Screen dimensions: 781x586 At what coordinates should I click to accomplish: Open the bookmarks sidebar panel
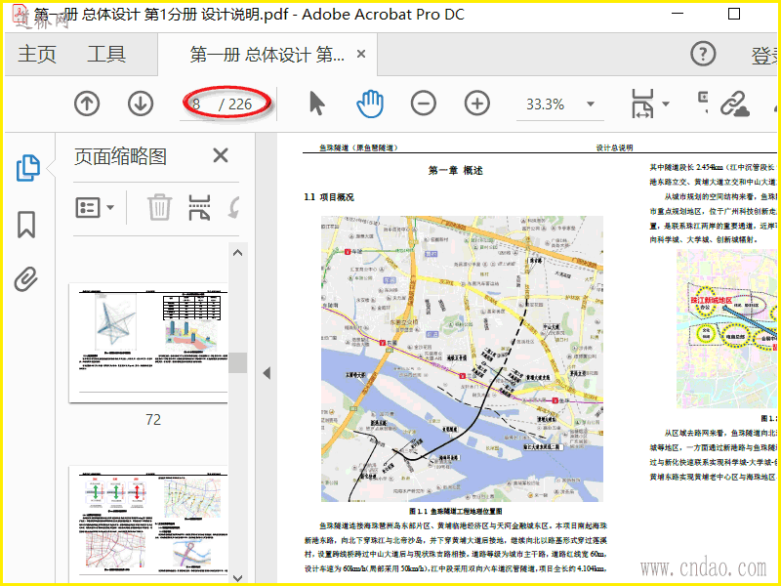coord(26,225)
